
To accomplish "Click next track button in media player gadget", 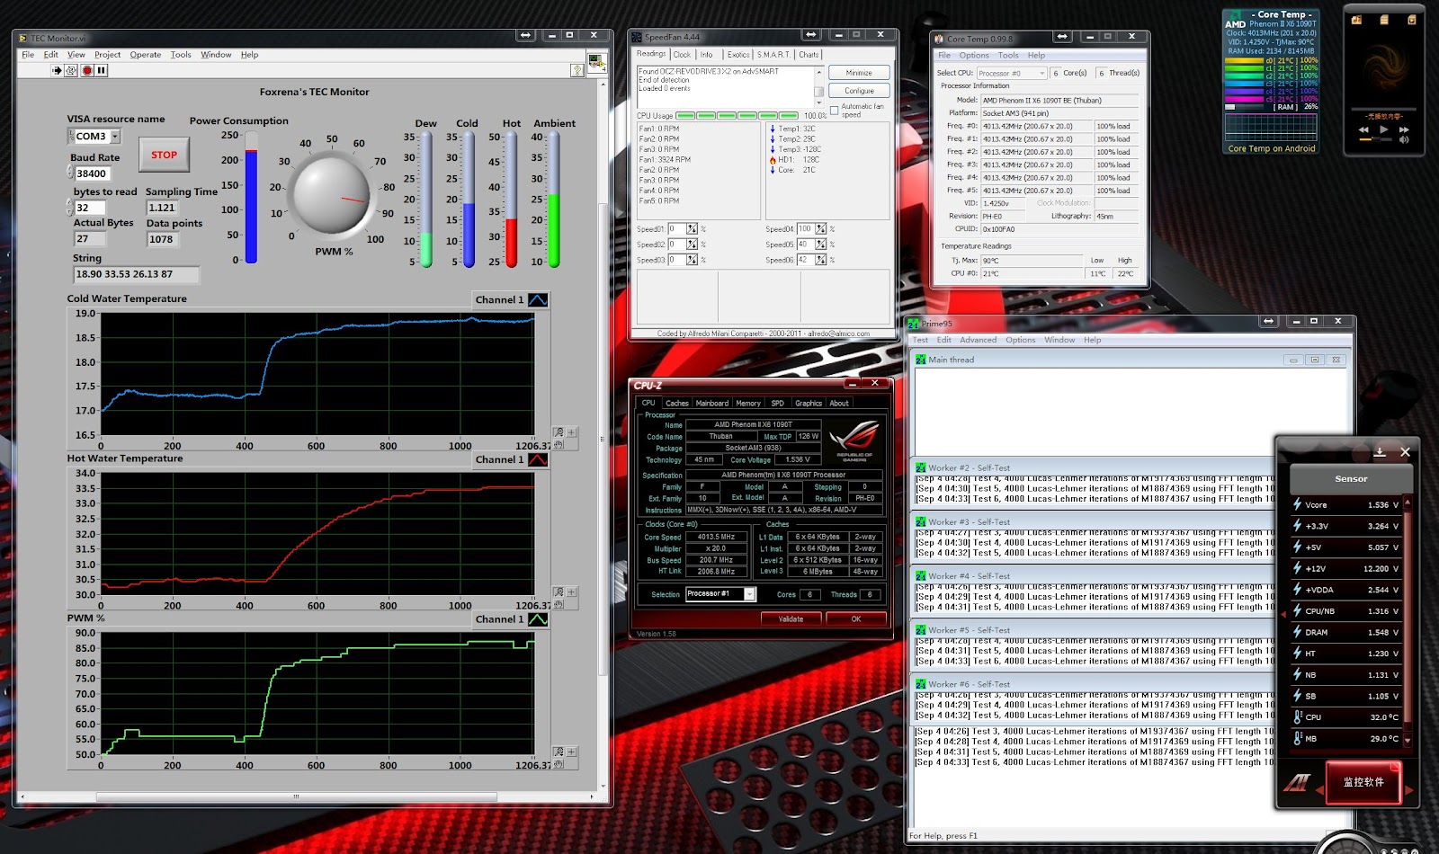I will 1403,129.
